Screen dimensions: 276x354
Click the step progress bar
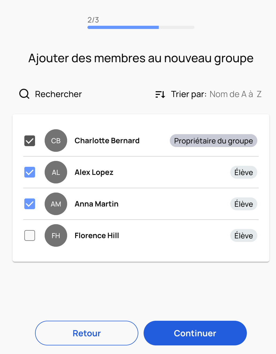(141, 27)
